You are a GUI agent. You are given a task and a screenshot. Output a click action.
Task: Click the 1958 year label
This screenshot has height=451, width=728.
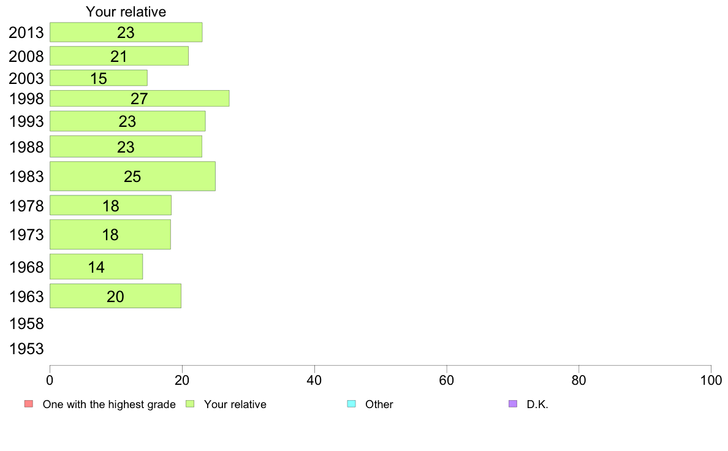pos(26,324)
